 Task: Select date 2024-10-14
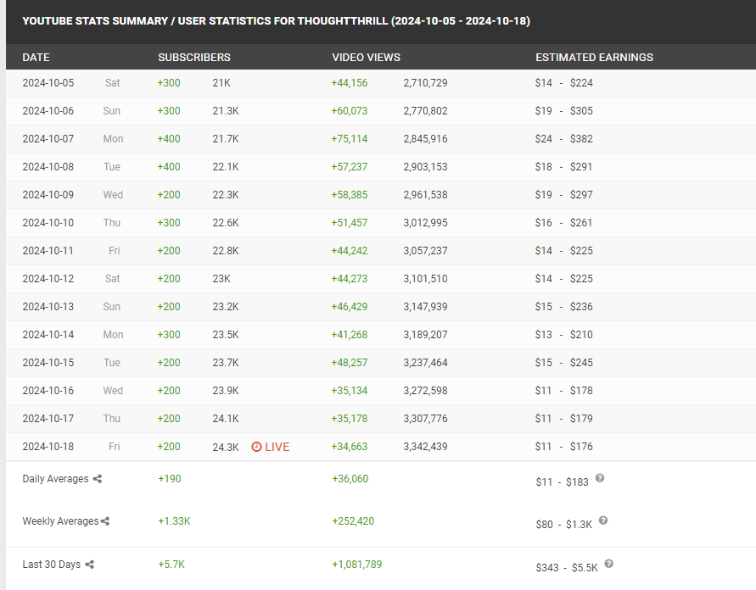click(48, 334)
